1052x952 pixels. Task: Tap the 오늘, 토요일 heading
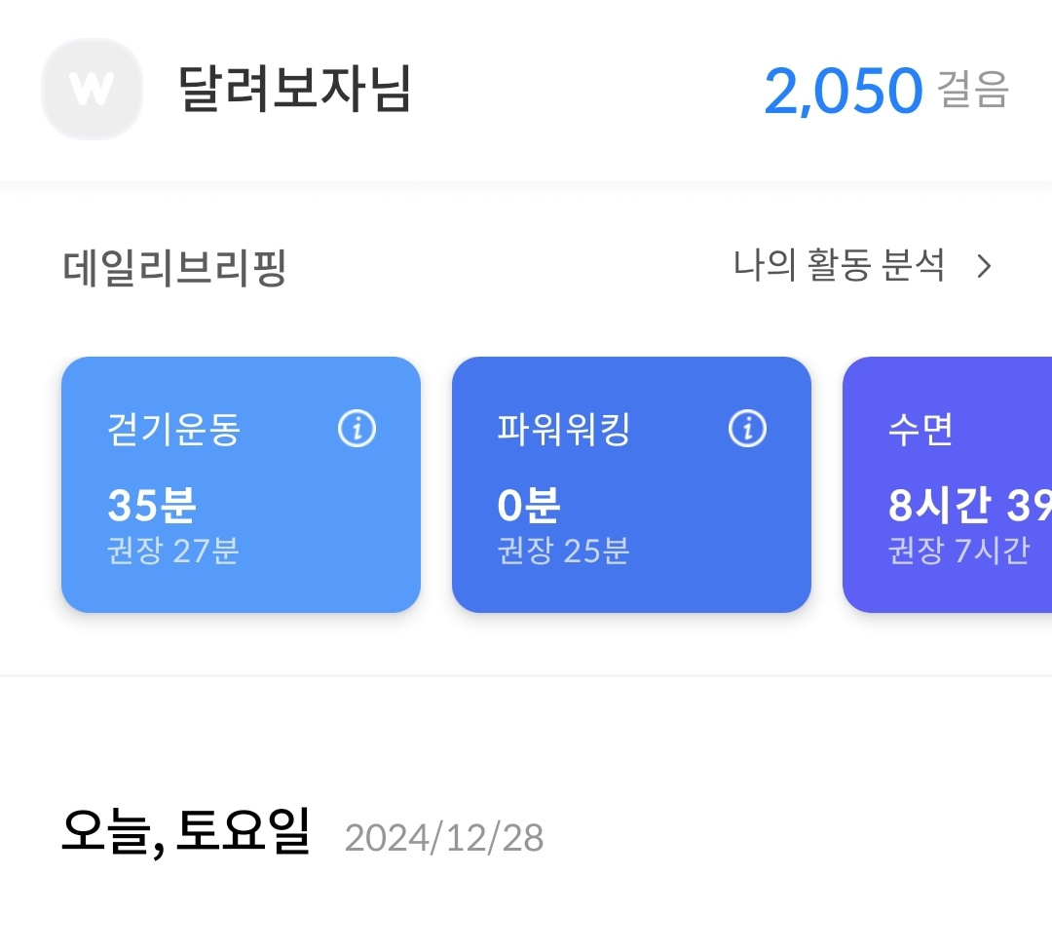tap(185, 834)
